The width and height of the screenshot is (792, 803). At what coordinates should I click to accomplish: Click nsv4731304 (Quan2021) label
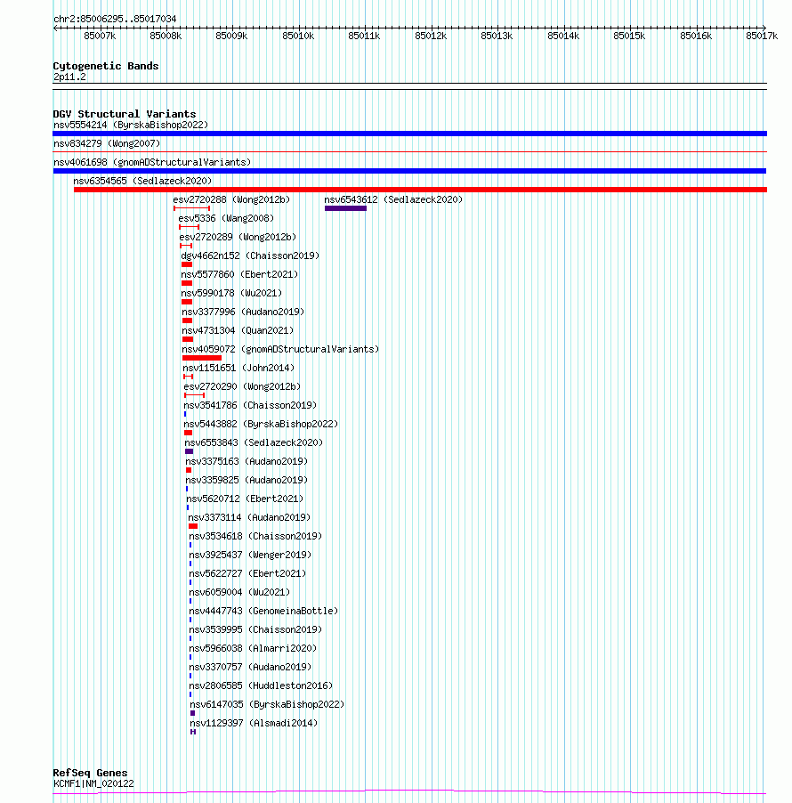(238, 331)
